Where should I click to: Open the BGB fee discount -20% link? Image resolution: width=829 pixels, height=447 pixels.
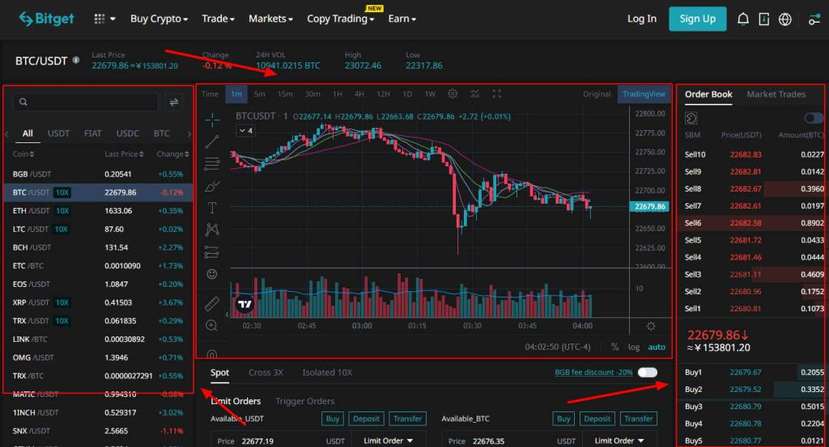coord(593,373)
